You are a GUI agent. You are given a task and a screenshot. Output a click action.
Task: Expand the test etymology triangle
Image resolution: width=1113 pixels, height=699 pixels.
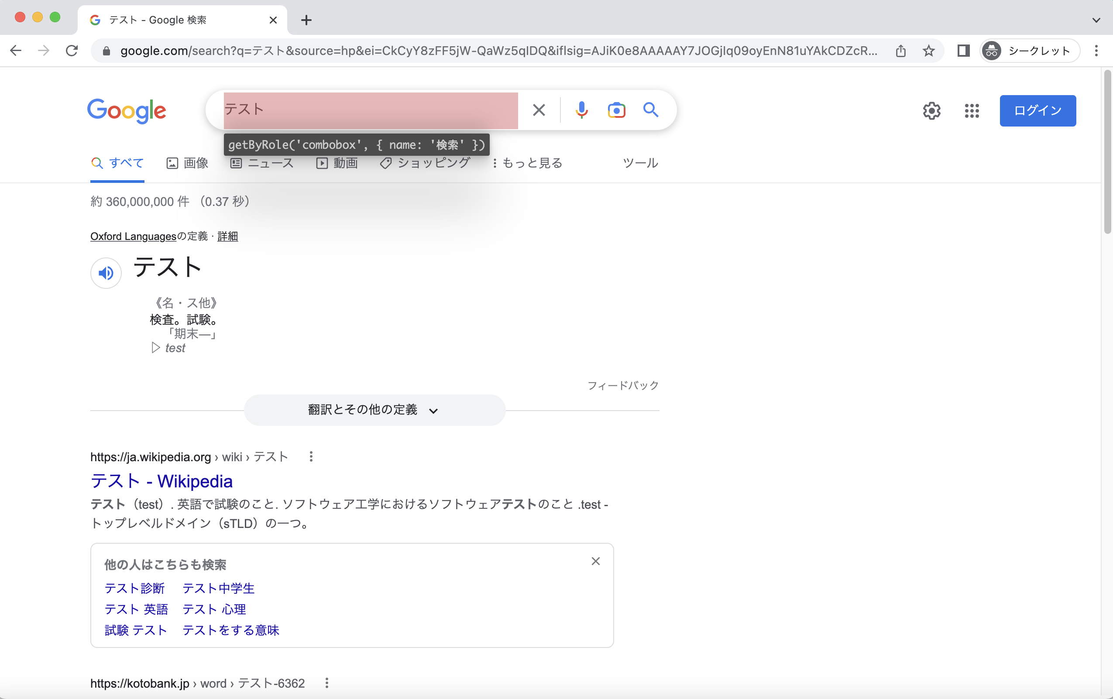[x=156, y=348]
